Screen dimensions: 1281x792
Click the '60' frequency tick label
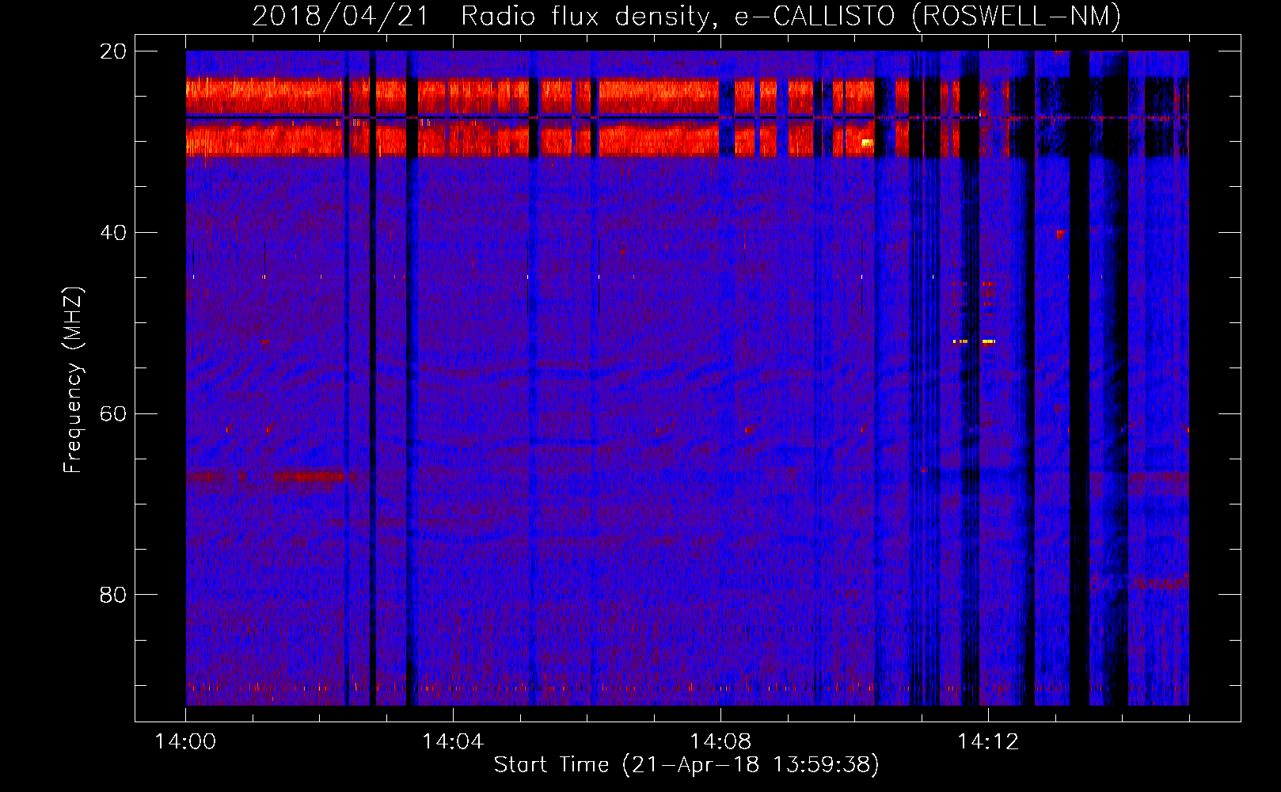point(113,414)
